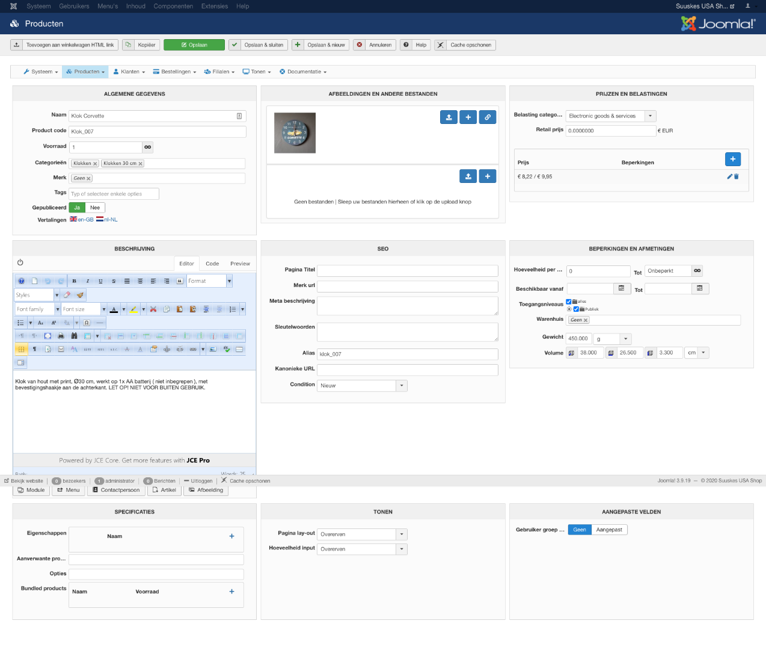Image resolution: width=766 pixels, height=650 pixels.
Task: Open the Format dropdown in editor
Action: coord(209,281)
